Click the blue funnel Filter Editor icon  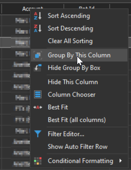tap(38, 134)
